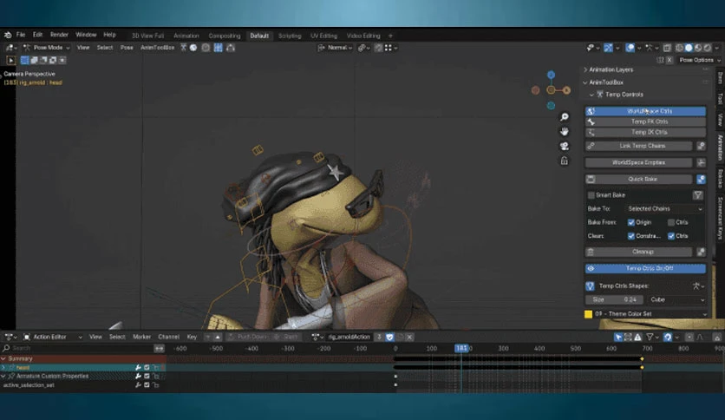Toggle Temp Ctrls On/Off visibility

pos(645,268)
